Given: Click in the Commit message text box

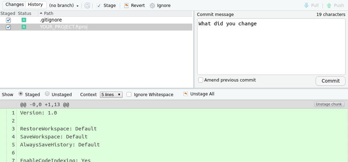Looking at the screenshot, I should (271, 47).
